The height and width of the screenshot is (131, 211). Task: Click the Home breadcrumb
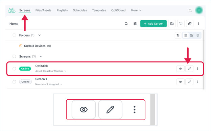tap(14, 24)
